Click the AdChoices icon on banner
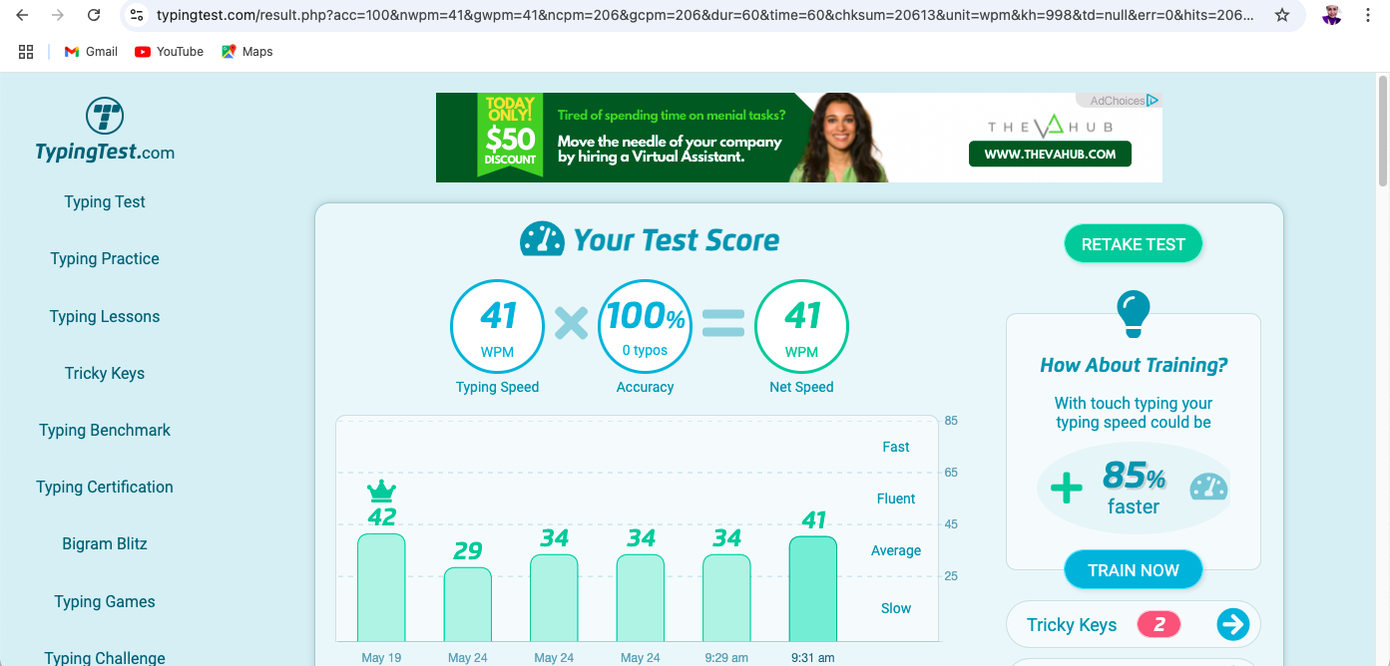This screenshot has width=1390, height=666. coord(1153,100)
